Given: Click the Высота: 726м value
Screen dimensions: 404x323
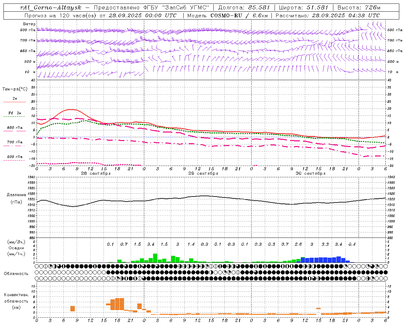Looking at the screenshot, I should tap(359, 8).
